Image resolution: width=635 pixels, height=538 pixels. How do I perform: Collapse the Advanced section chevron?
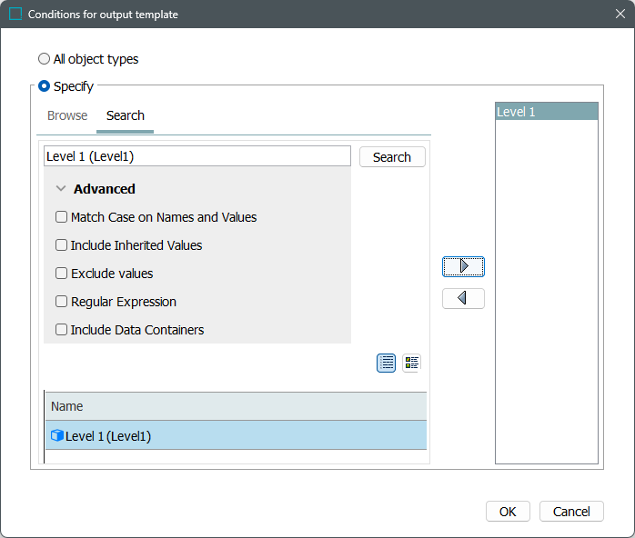tap(61, 189)
